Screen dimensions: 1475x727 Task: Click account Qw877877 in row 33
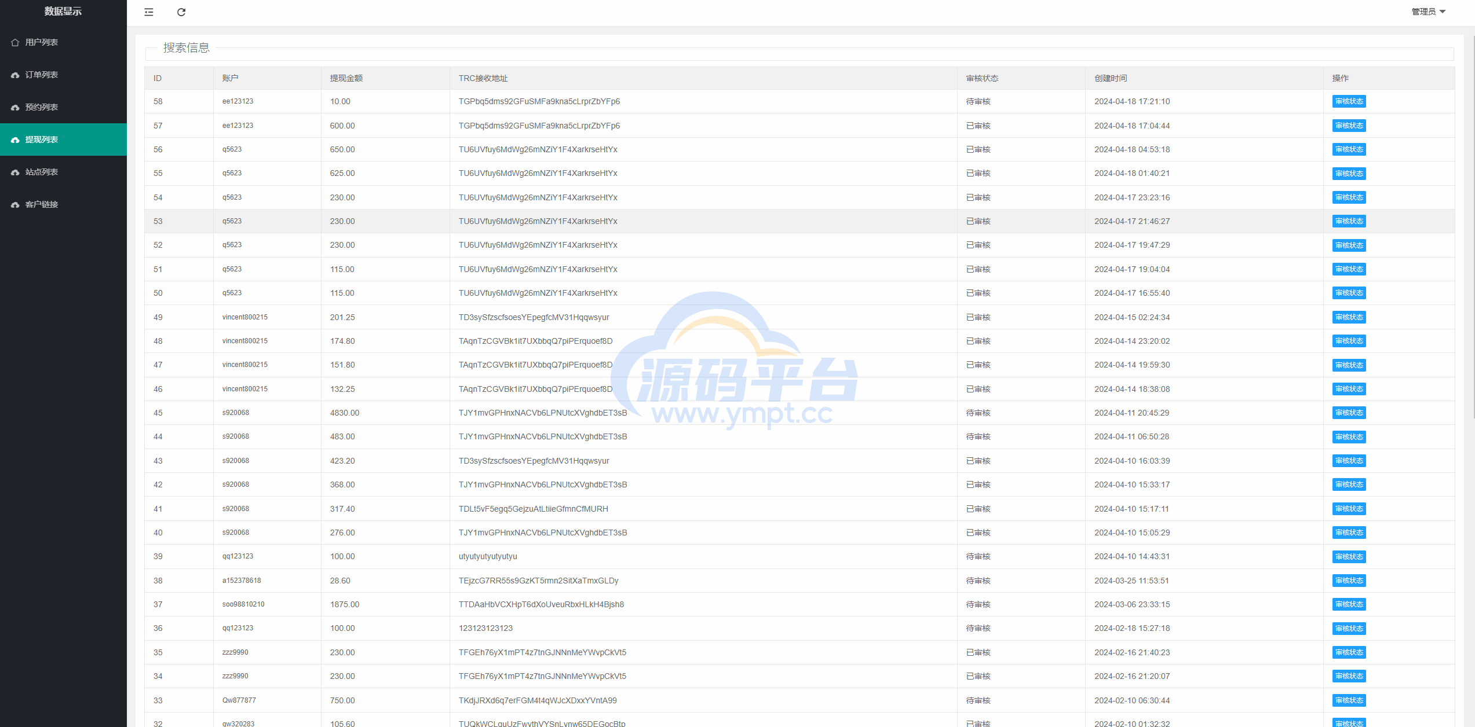point(239,700)
